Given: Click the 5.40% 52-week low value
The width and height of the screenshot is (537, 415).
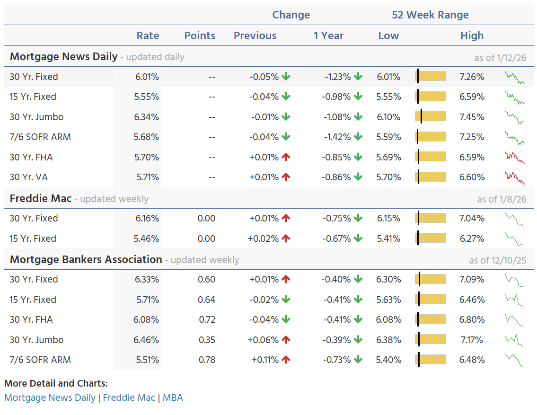Looking at the screenshot, I should coord(389,360).
